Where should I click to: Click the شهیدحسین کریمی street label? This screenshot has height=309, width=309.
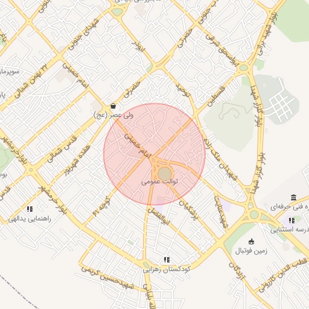click(x=108, y=278)
